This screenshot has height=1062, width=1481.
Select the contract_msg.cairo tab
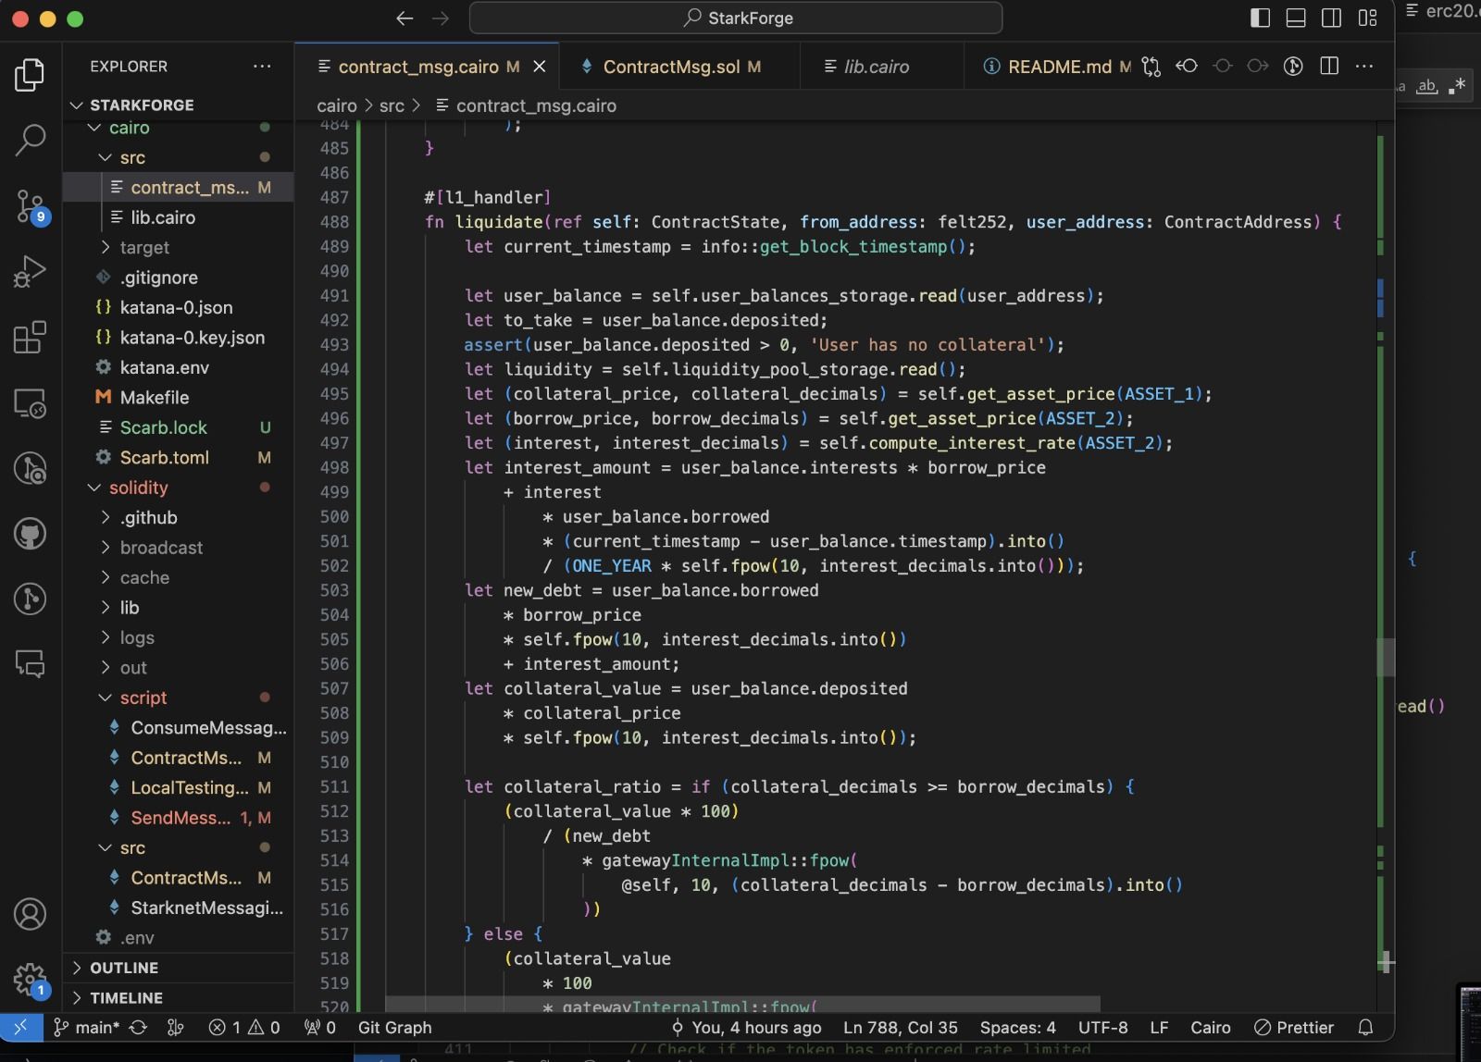click(x=427, y=67)
